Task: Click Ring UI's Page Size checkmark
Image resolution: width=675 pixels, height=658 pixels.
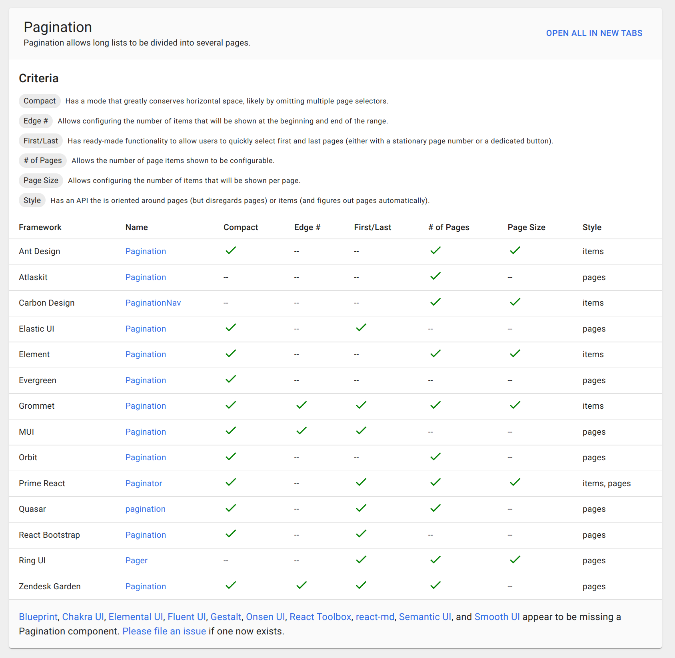Action: pos(515,560)
